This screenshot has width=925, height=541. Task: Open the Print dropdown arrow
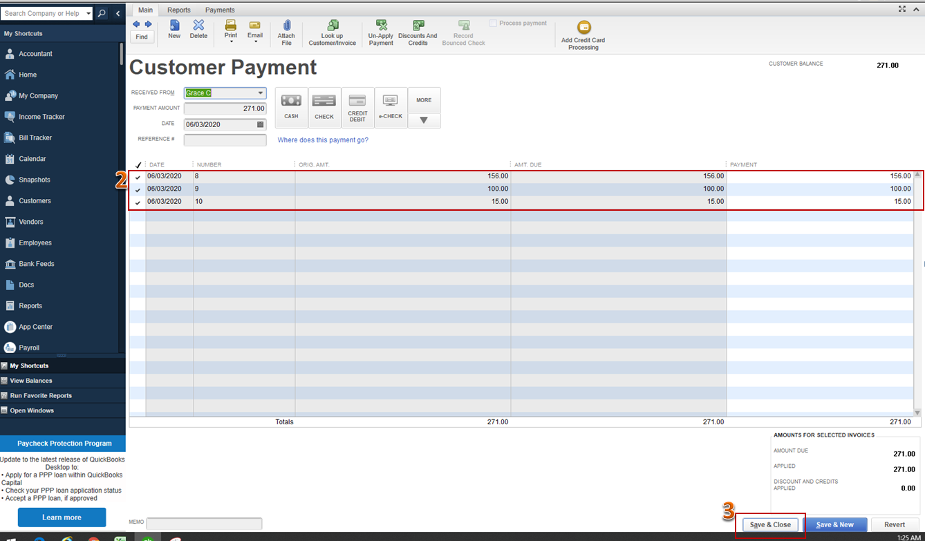pyautogui.click(x=231, y=42)
